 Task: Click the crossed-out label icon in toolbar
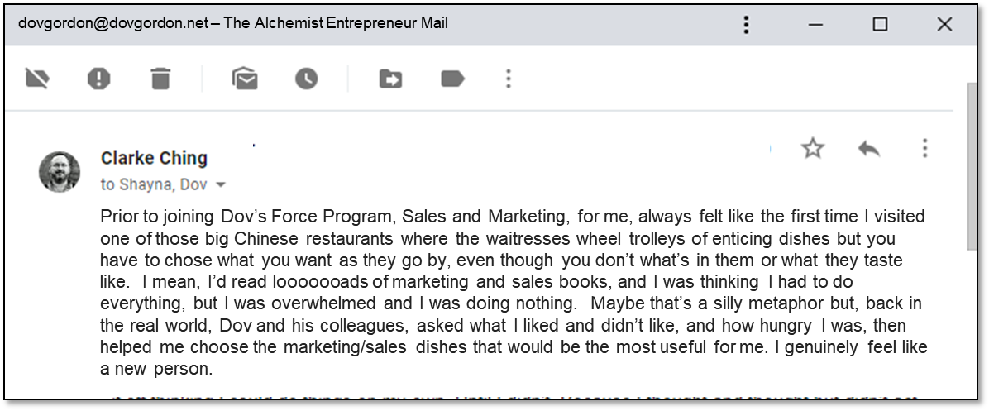37,79
